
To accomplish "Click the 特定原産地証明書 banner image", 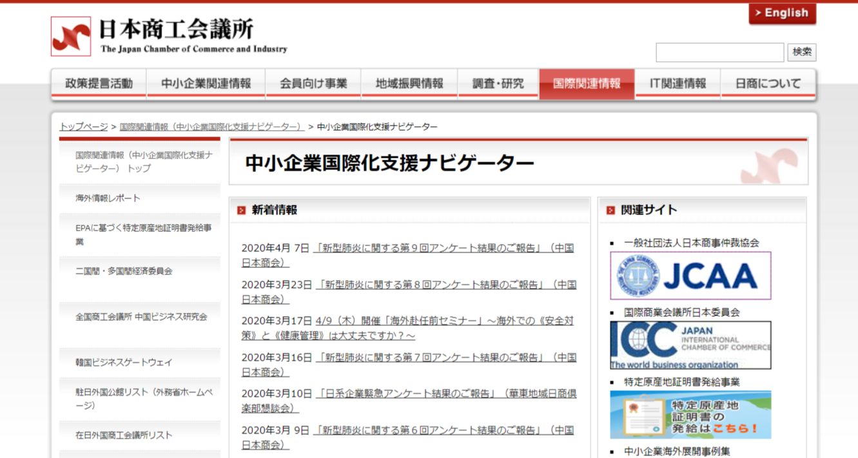I will pyautogui.click(x=690, y=415).
